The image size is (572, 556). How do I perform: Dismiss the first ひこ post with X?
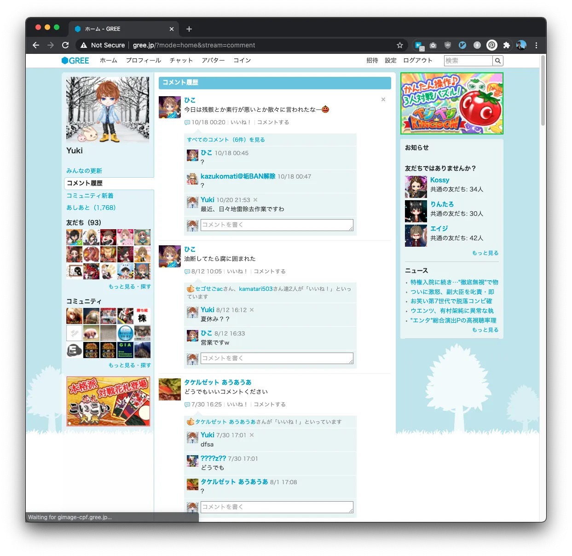[383, 99]
